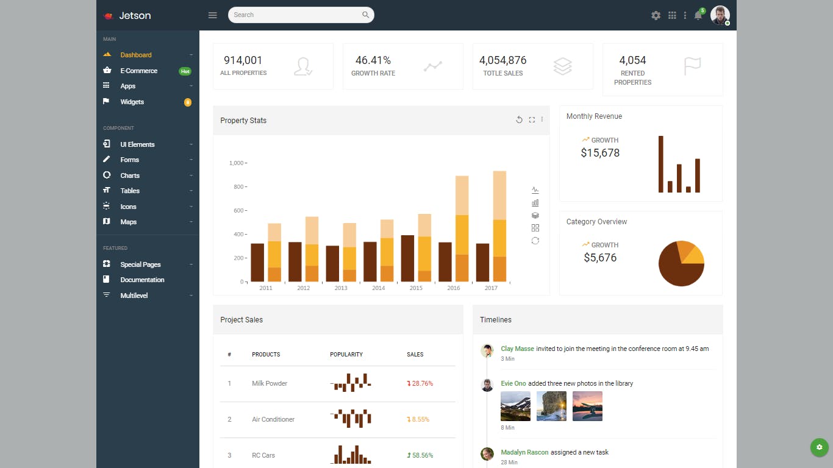833x468 pixels.
Task: Open the Charts section in the sidebar
Action: point(130,175)
